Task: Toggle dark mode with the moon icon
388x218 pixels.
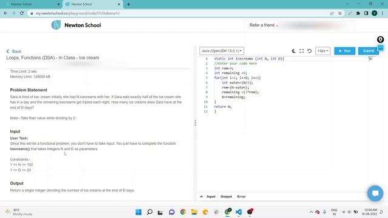Action: click(x=293, y=51)
